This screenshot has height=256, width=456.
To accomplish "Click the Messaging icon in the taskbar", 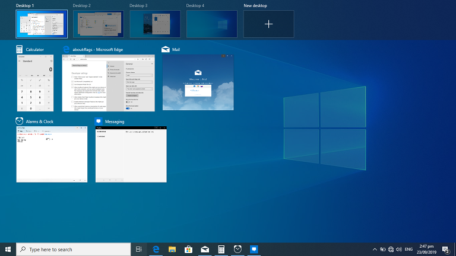I will pyautogui.click(x=254, y=249).
